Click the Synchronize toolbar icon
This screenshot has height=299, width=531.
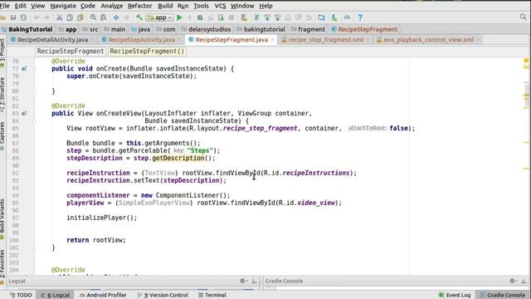23,17
